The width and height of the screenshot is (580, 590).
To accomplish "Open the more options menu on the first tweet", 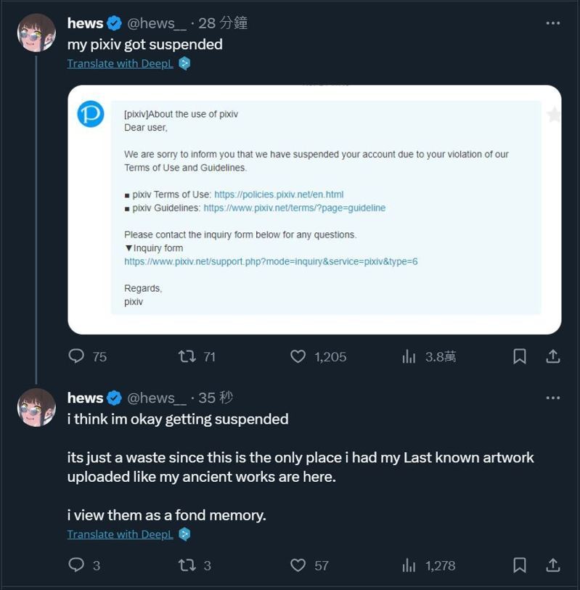I will tap(552, 23).
